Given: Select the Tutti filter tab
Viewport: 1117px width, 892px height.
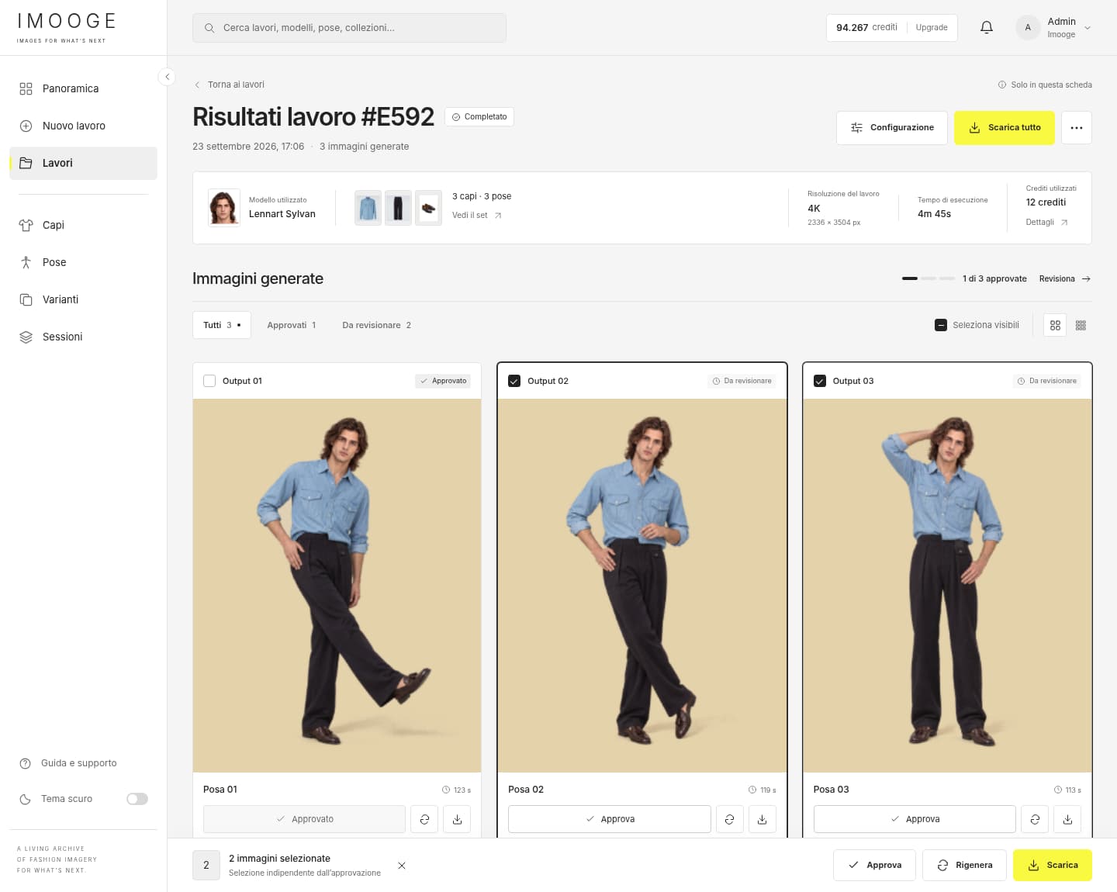Looking at the screenshot, I should (x=222, y=325).
